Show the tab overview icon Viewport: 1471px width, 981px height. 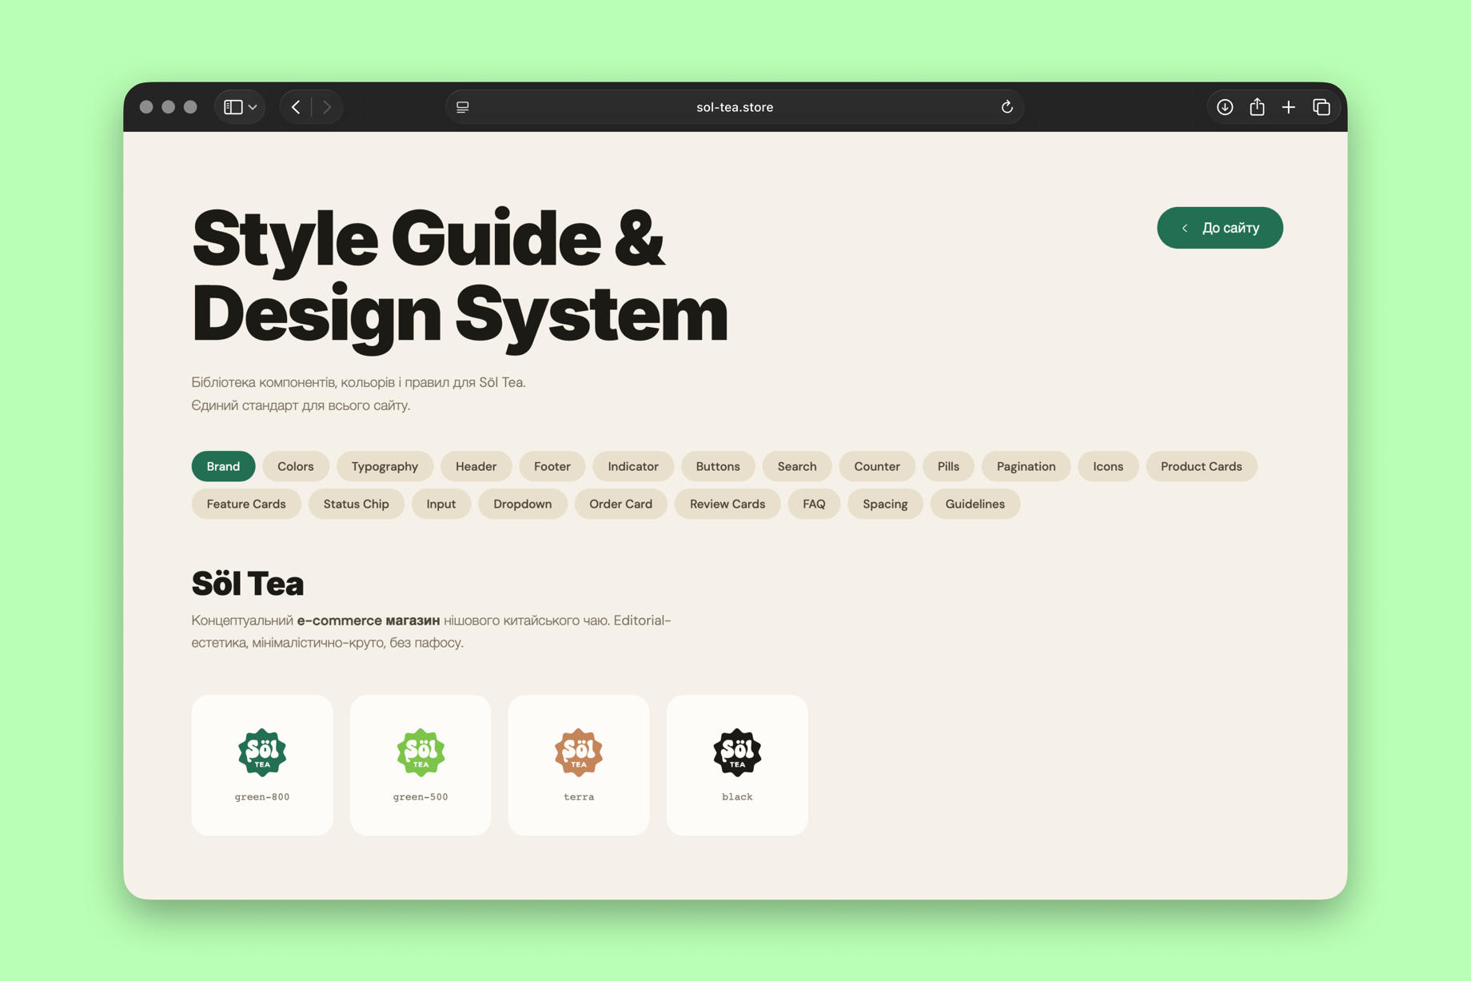point(1322,107)
